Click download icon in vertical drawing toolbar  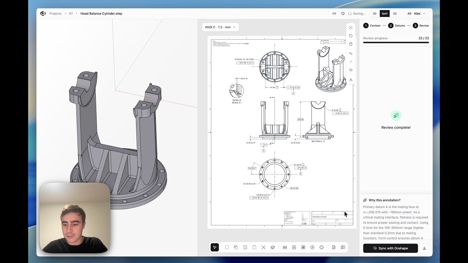351,79
